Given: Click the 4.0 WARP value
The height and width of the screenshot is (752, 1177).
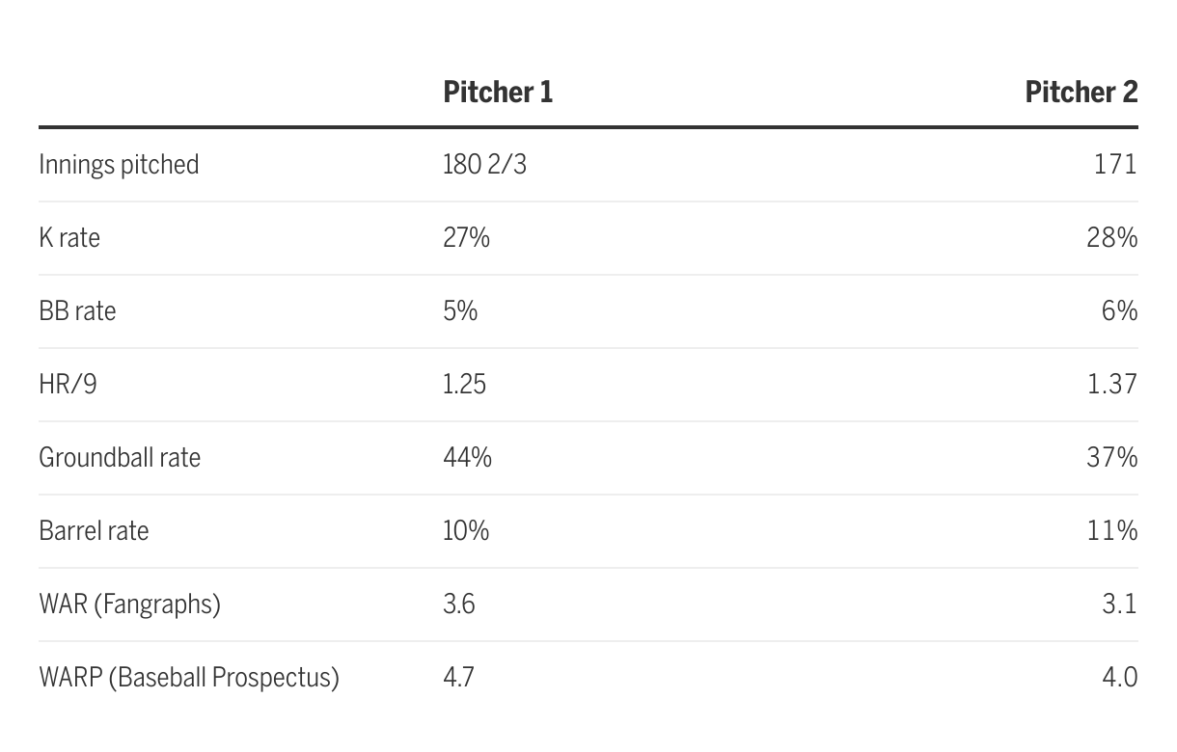Looking at the screenshot, I should [1119, 678].
